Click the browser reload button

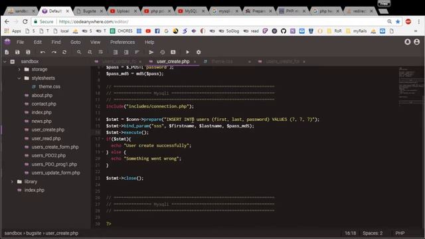click(x=25, y=21)
